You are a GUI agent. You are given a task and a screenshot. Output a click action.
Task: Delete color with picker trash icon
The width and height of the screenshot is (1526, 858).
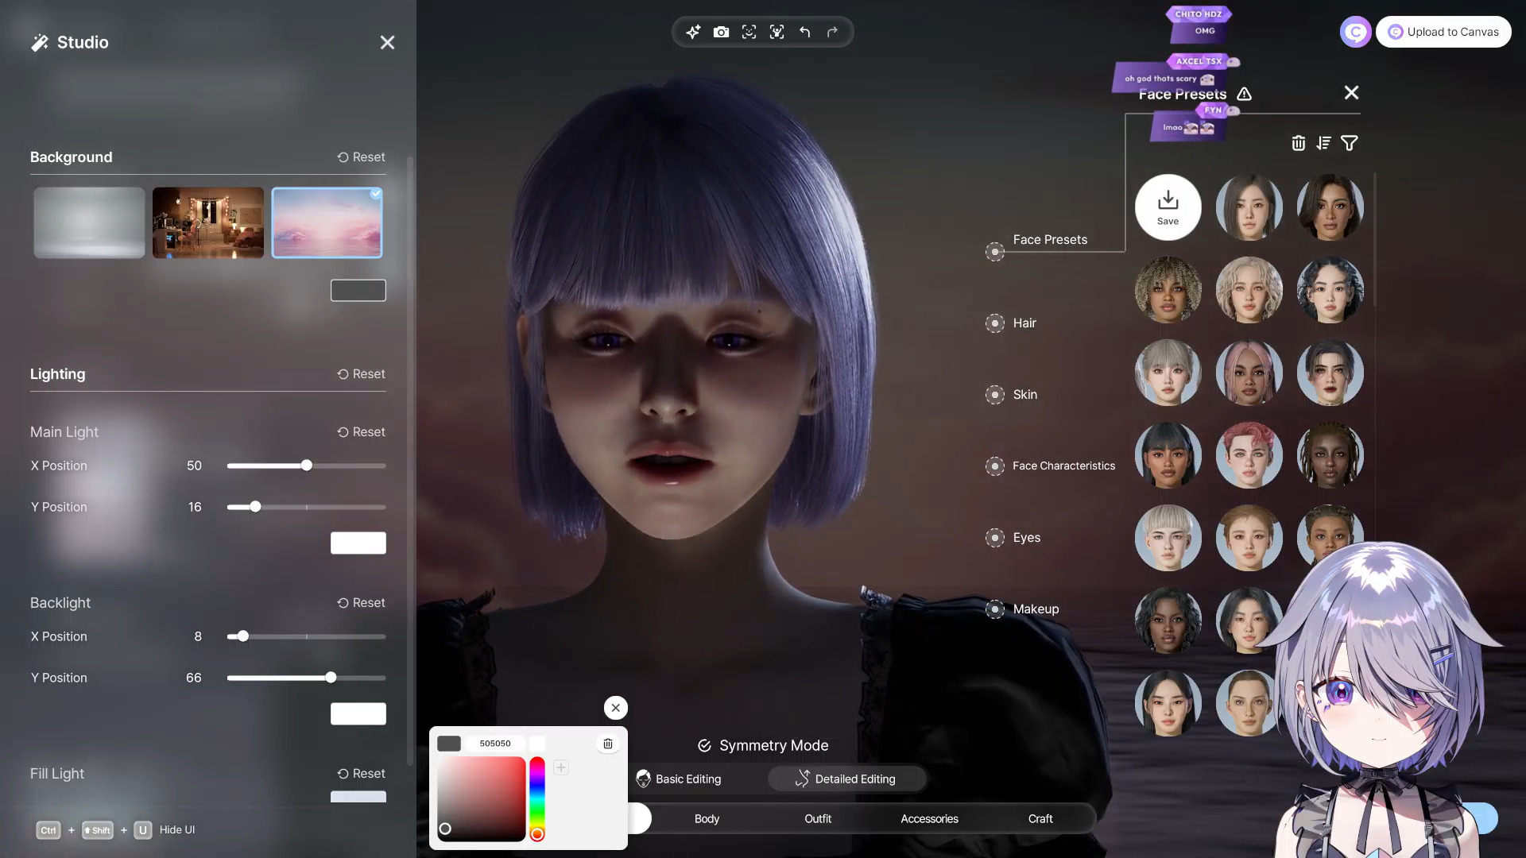click(608, 744)
